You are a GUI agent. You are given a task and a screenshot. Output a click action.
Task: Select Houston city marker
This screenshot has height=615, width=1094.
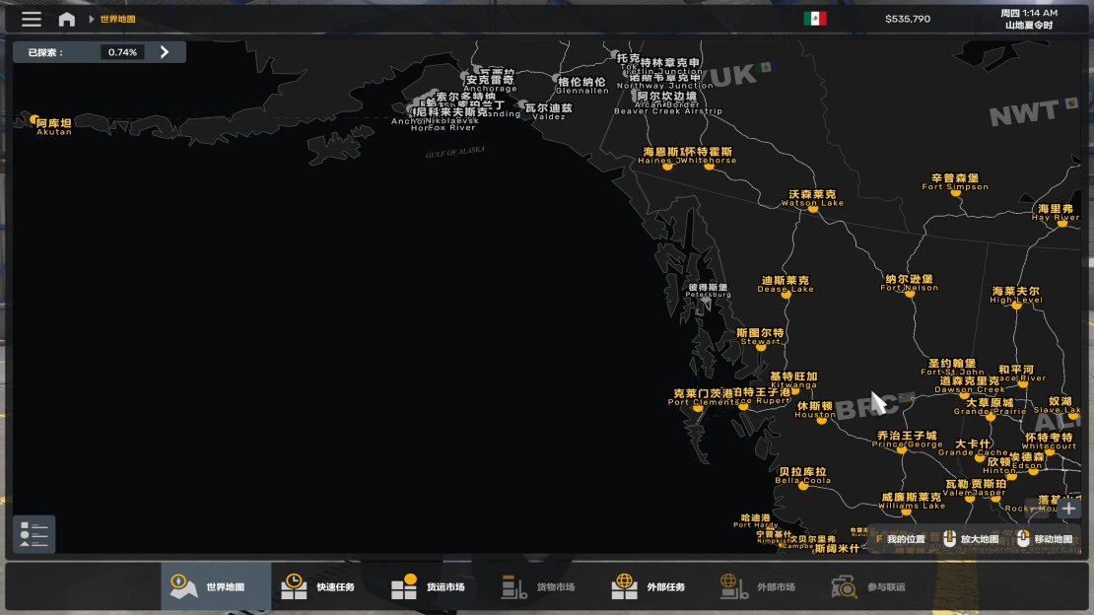point(822,420)
